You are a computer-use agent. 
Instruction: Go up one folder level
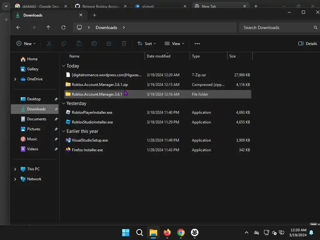pyautogui.click(x=48, y=27)
